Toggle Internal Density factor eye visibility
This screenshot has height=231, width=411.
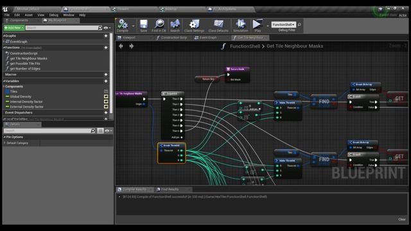coord(106,101)
